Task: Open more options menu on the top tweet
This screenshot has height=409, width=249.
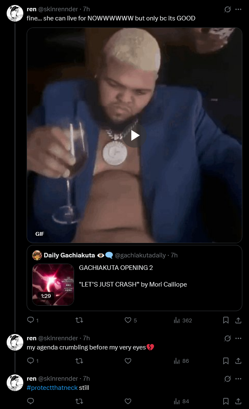Action: 238,10
